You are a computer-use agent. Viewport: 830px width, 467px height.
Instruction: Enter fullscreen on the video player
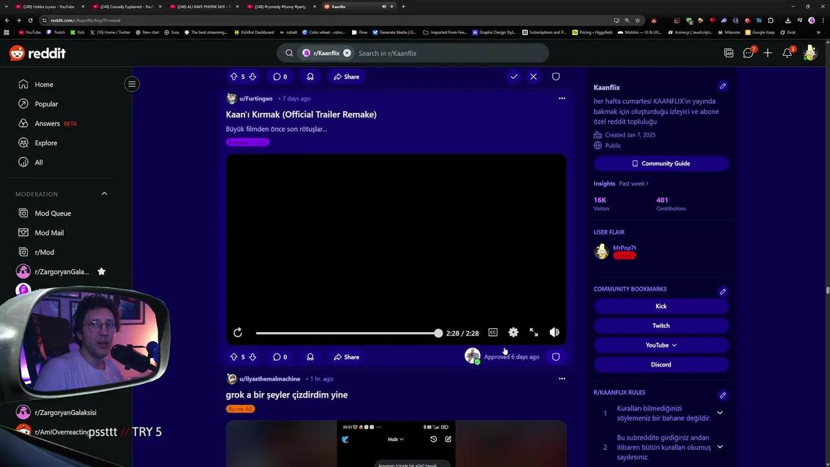point(534,333)
